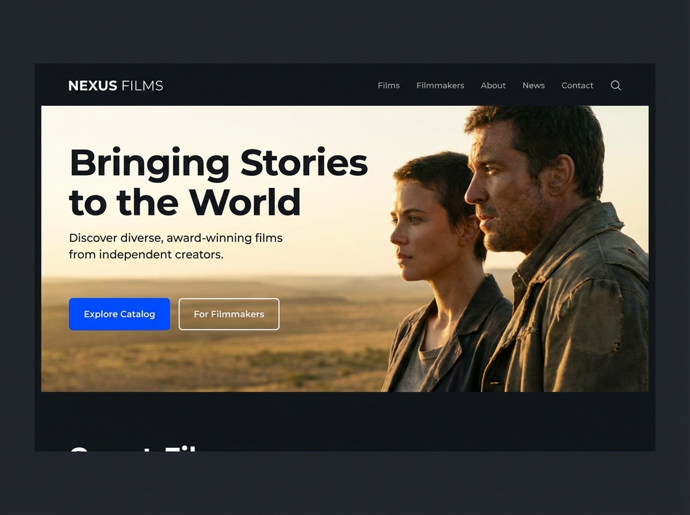Navigate to the Filmmakers section

[440, 85]
